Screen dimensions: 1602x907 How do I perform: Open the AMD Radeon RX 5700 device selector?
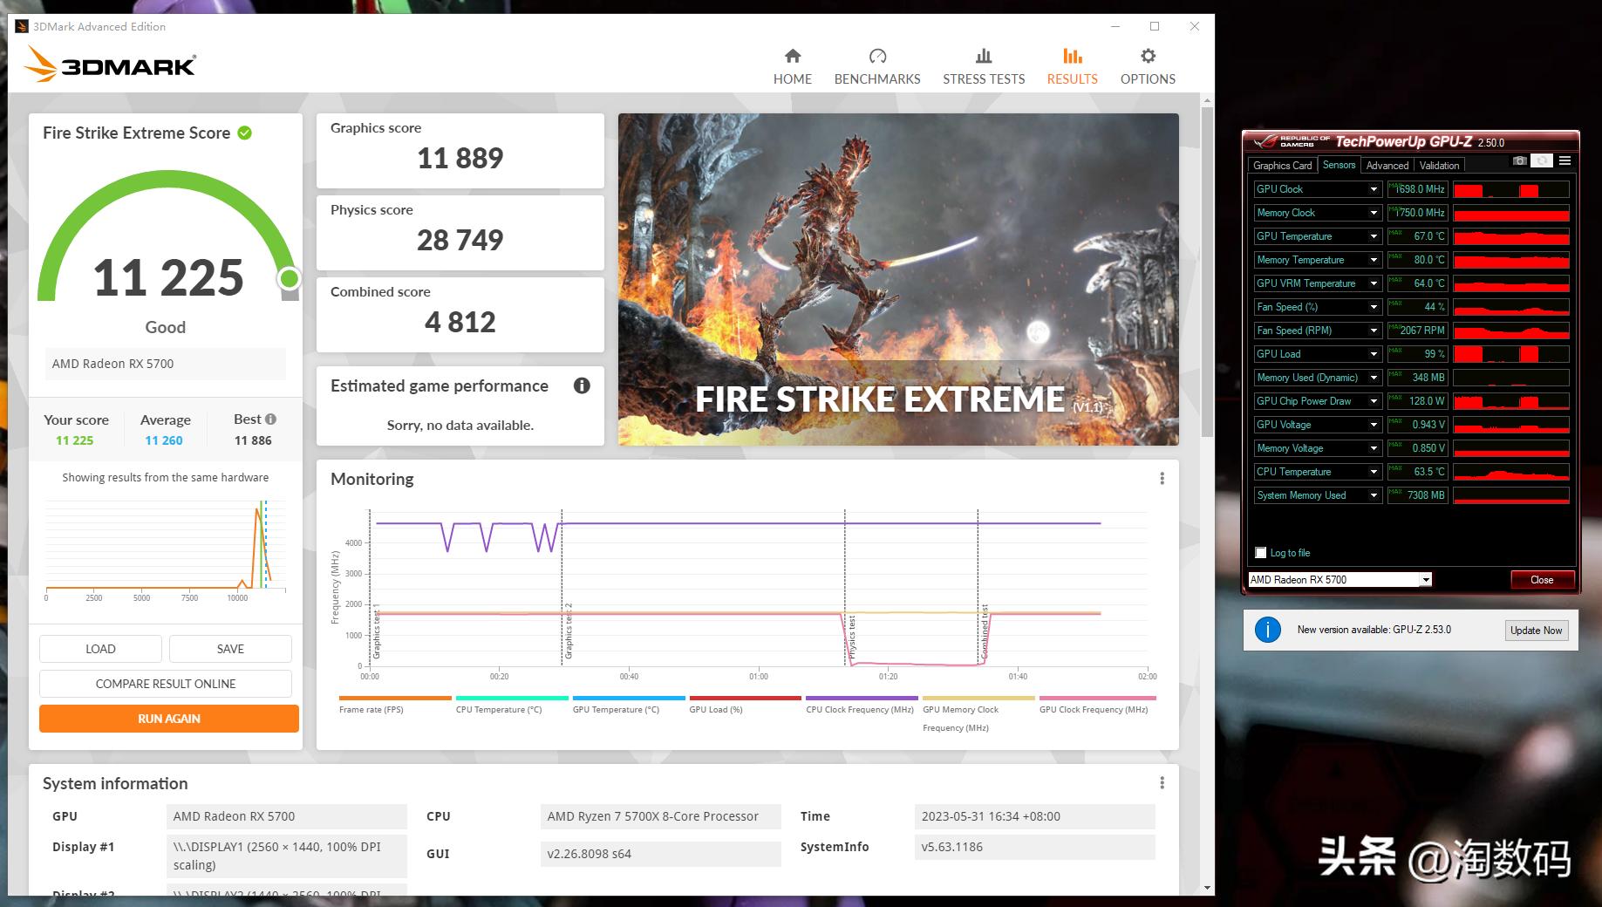pyautogui.click(x=1425, y=580)
